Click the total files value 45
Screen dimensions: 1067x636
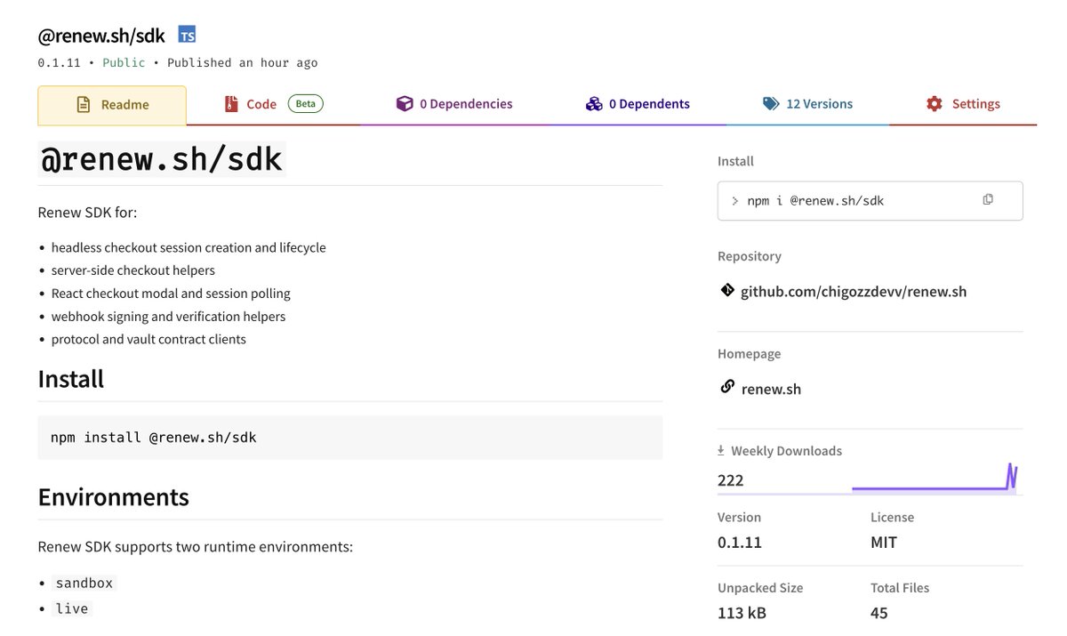[x=879, y=613]
